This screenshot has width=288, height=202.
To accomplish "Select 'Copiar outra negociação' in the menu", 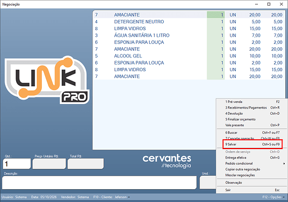I will pyautogui.click(x=252, y=169).
